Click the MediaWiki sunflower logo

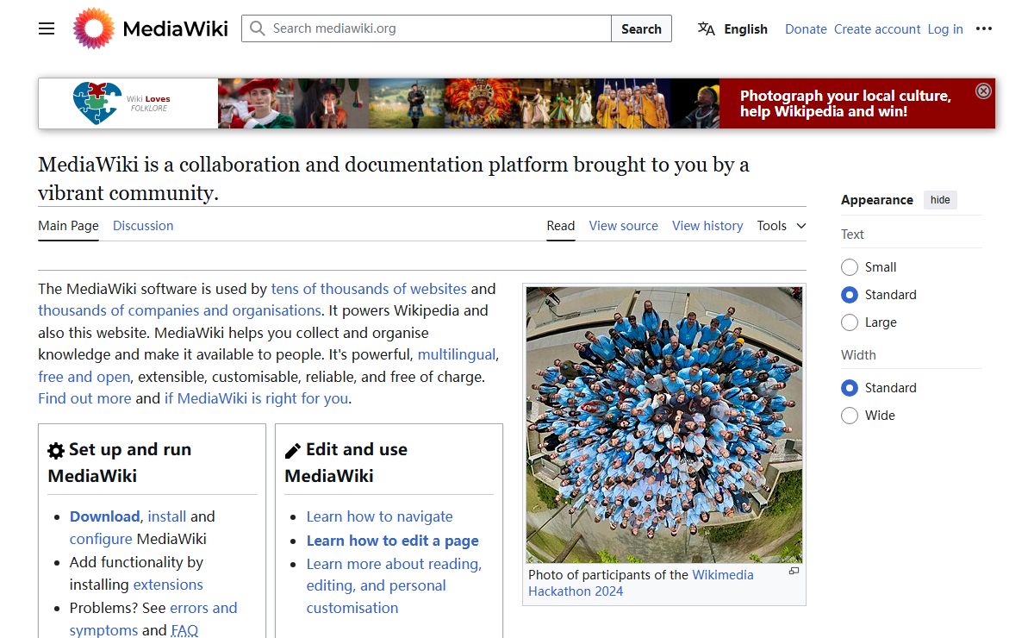(93, 28)
